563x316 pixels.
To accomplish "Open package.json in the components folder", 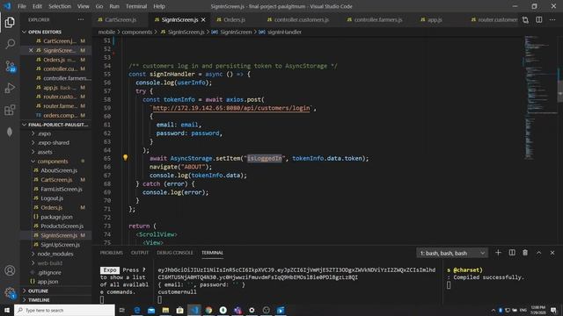I will coord(56,217).
